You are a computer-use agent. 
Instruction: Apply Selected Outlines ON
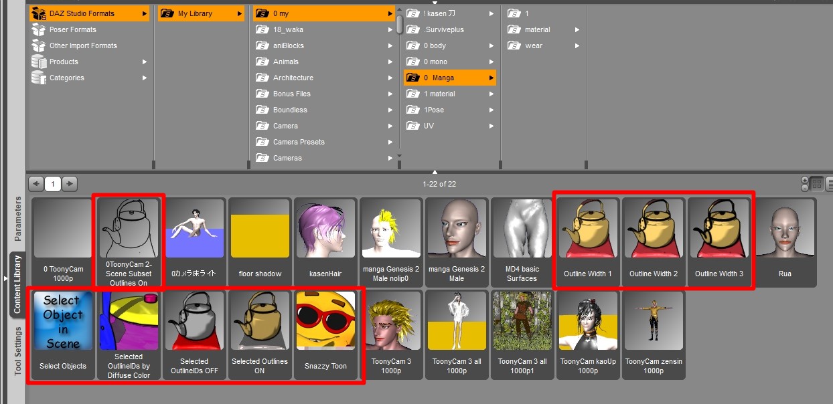click(x=260, y=335)
